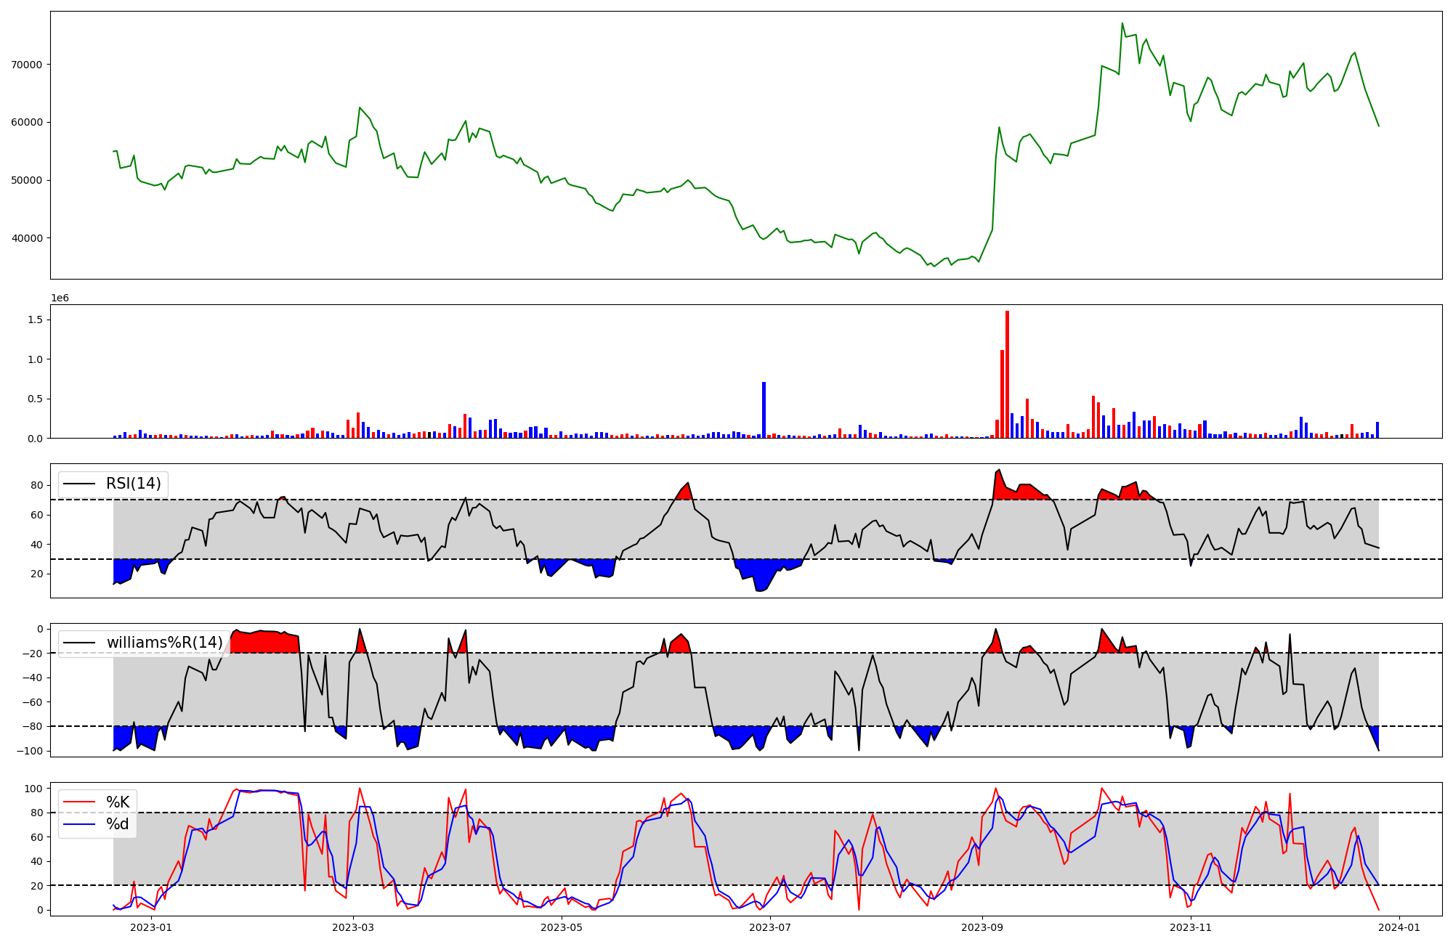
Task: Click the williams%R(14) legend label
Action: pyautogui.click(x=164, y=643)
